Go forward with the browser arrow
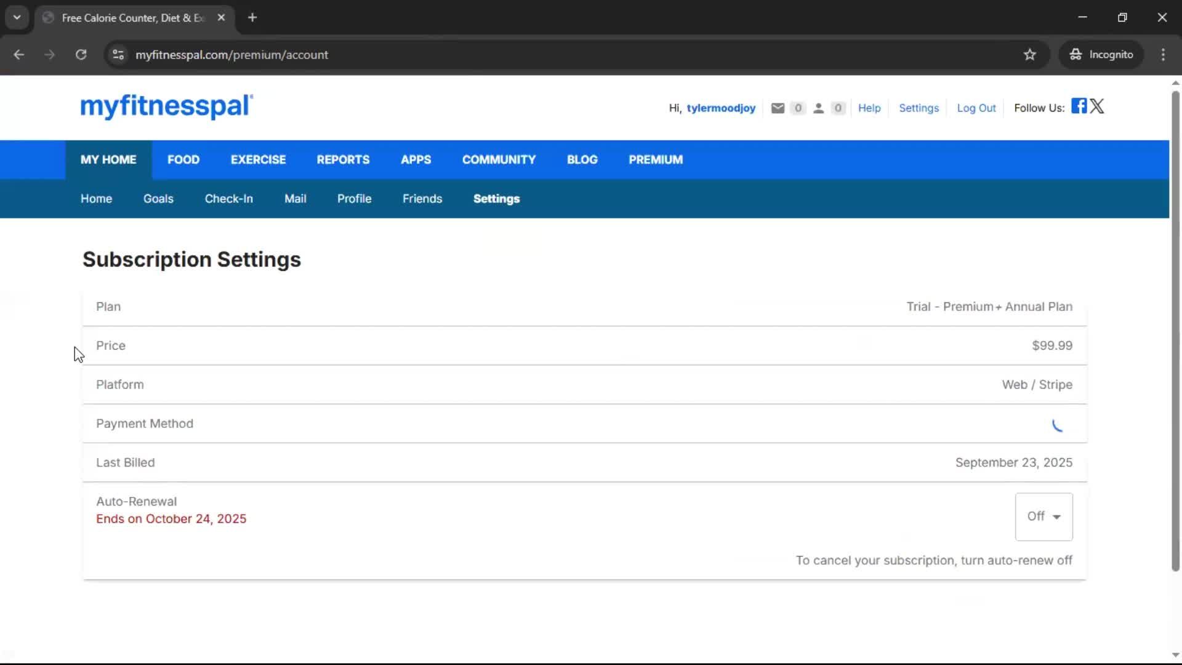The height and width of the screenshot is (665, 1182). click(x=50, y=55)
